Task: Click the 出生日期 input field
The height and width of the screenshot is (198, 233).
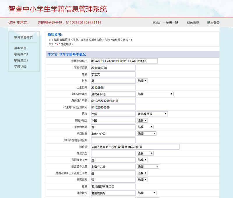Action: [x=113, y=87]
